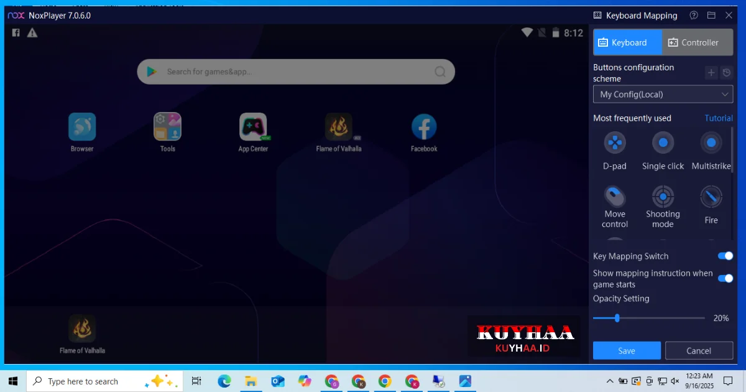This screenshot has height=392, width=746.
Task: Pick the Single click mapping button
Action: tap(663, 143)
